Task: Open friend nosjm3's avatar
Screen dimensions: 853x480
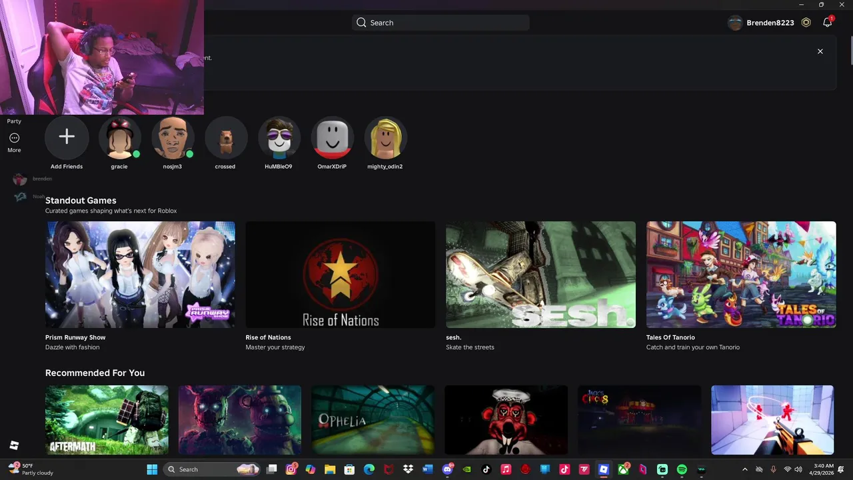Action: [x=173, y=137]
